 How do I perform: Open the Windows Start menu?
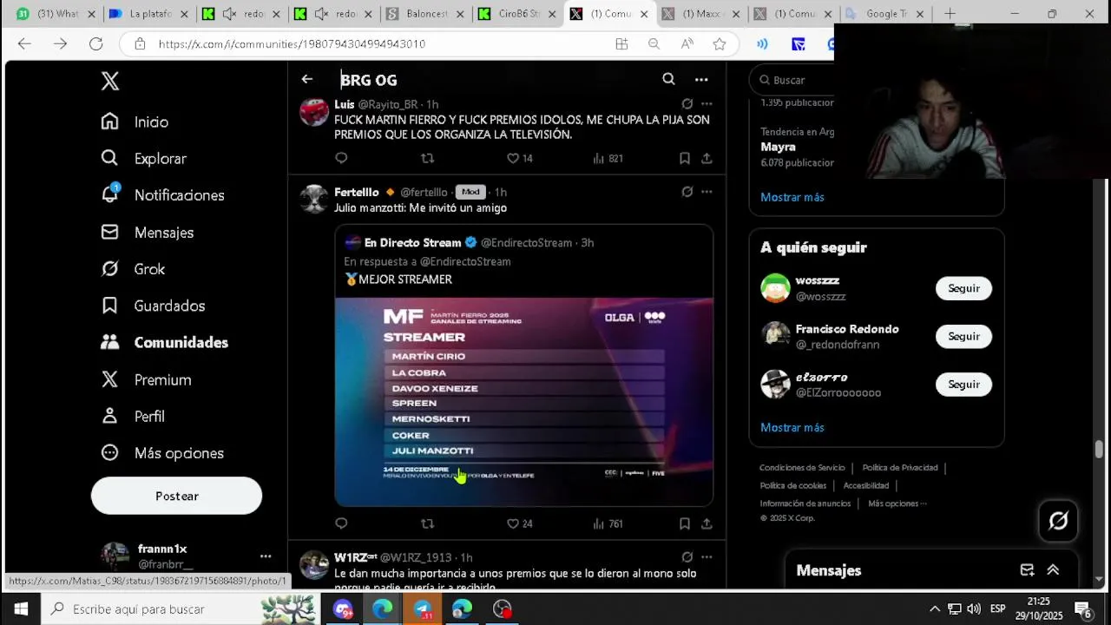coord(21,609)
